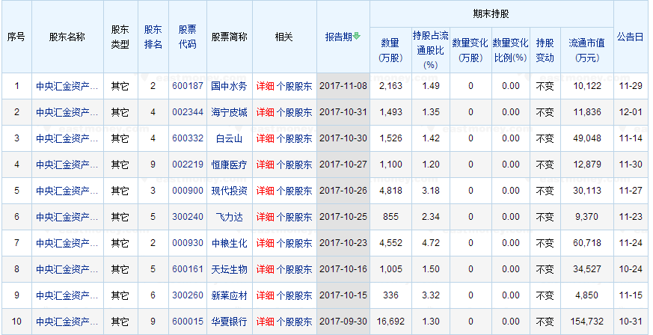Open stock code 600015 link

pos(187,322)
